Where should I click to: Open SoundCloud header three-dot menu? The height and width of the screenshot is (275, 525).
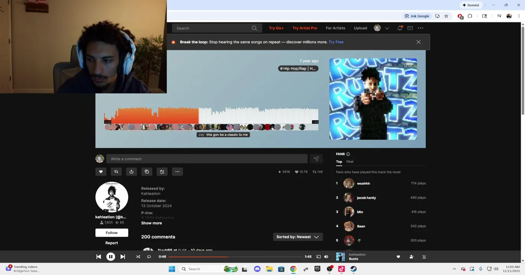tap(420, 28)
